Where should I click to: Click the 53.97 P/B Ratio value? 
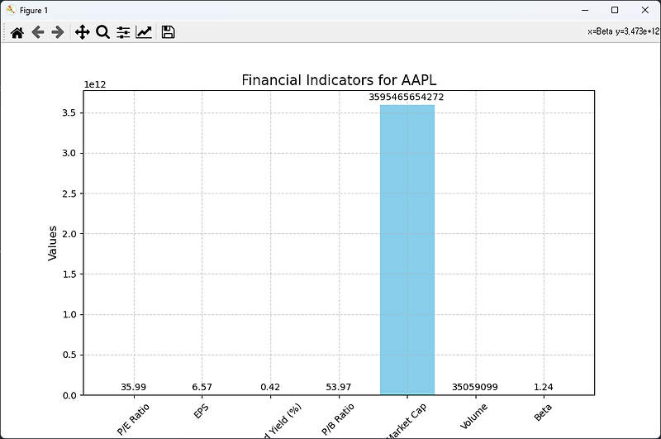(x=339, y=387)
